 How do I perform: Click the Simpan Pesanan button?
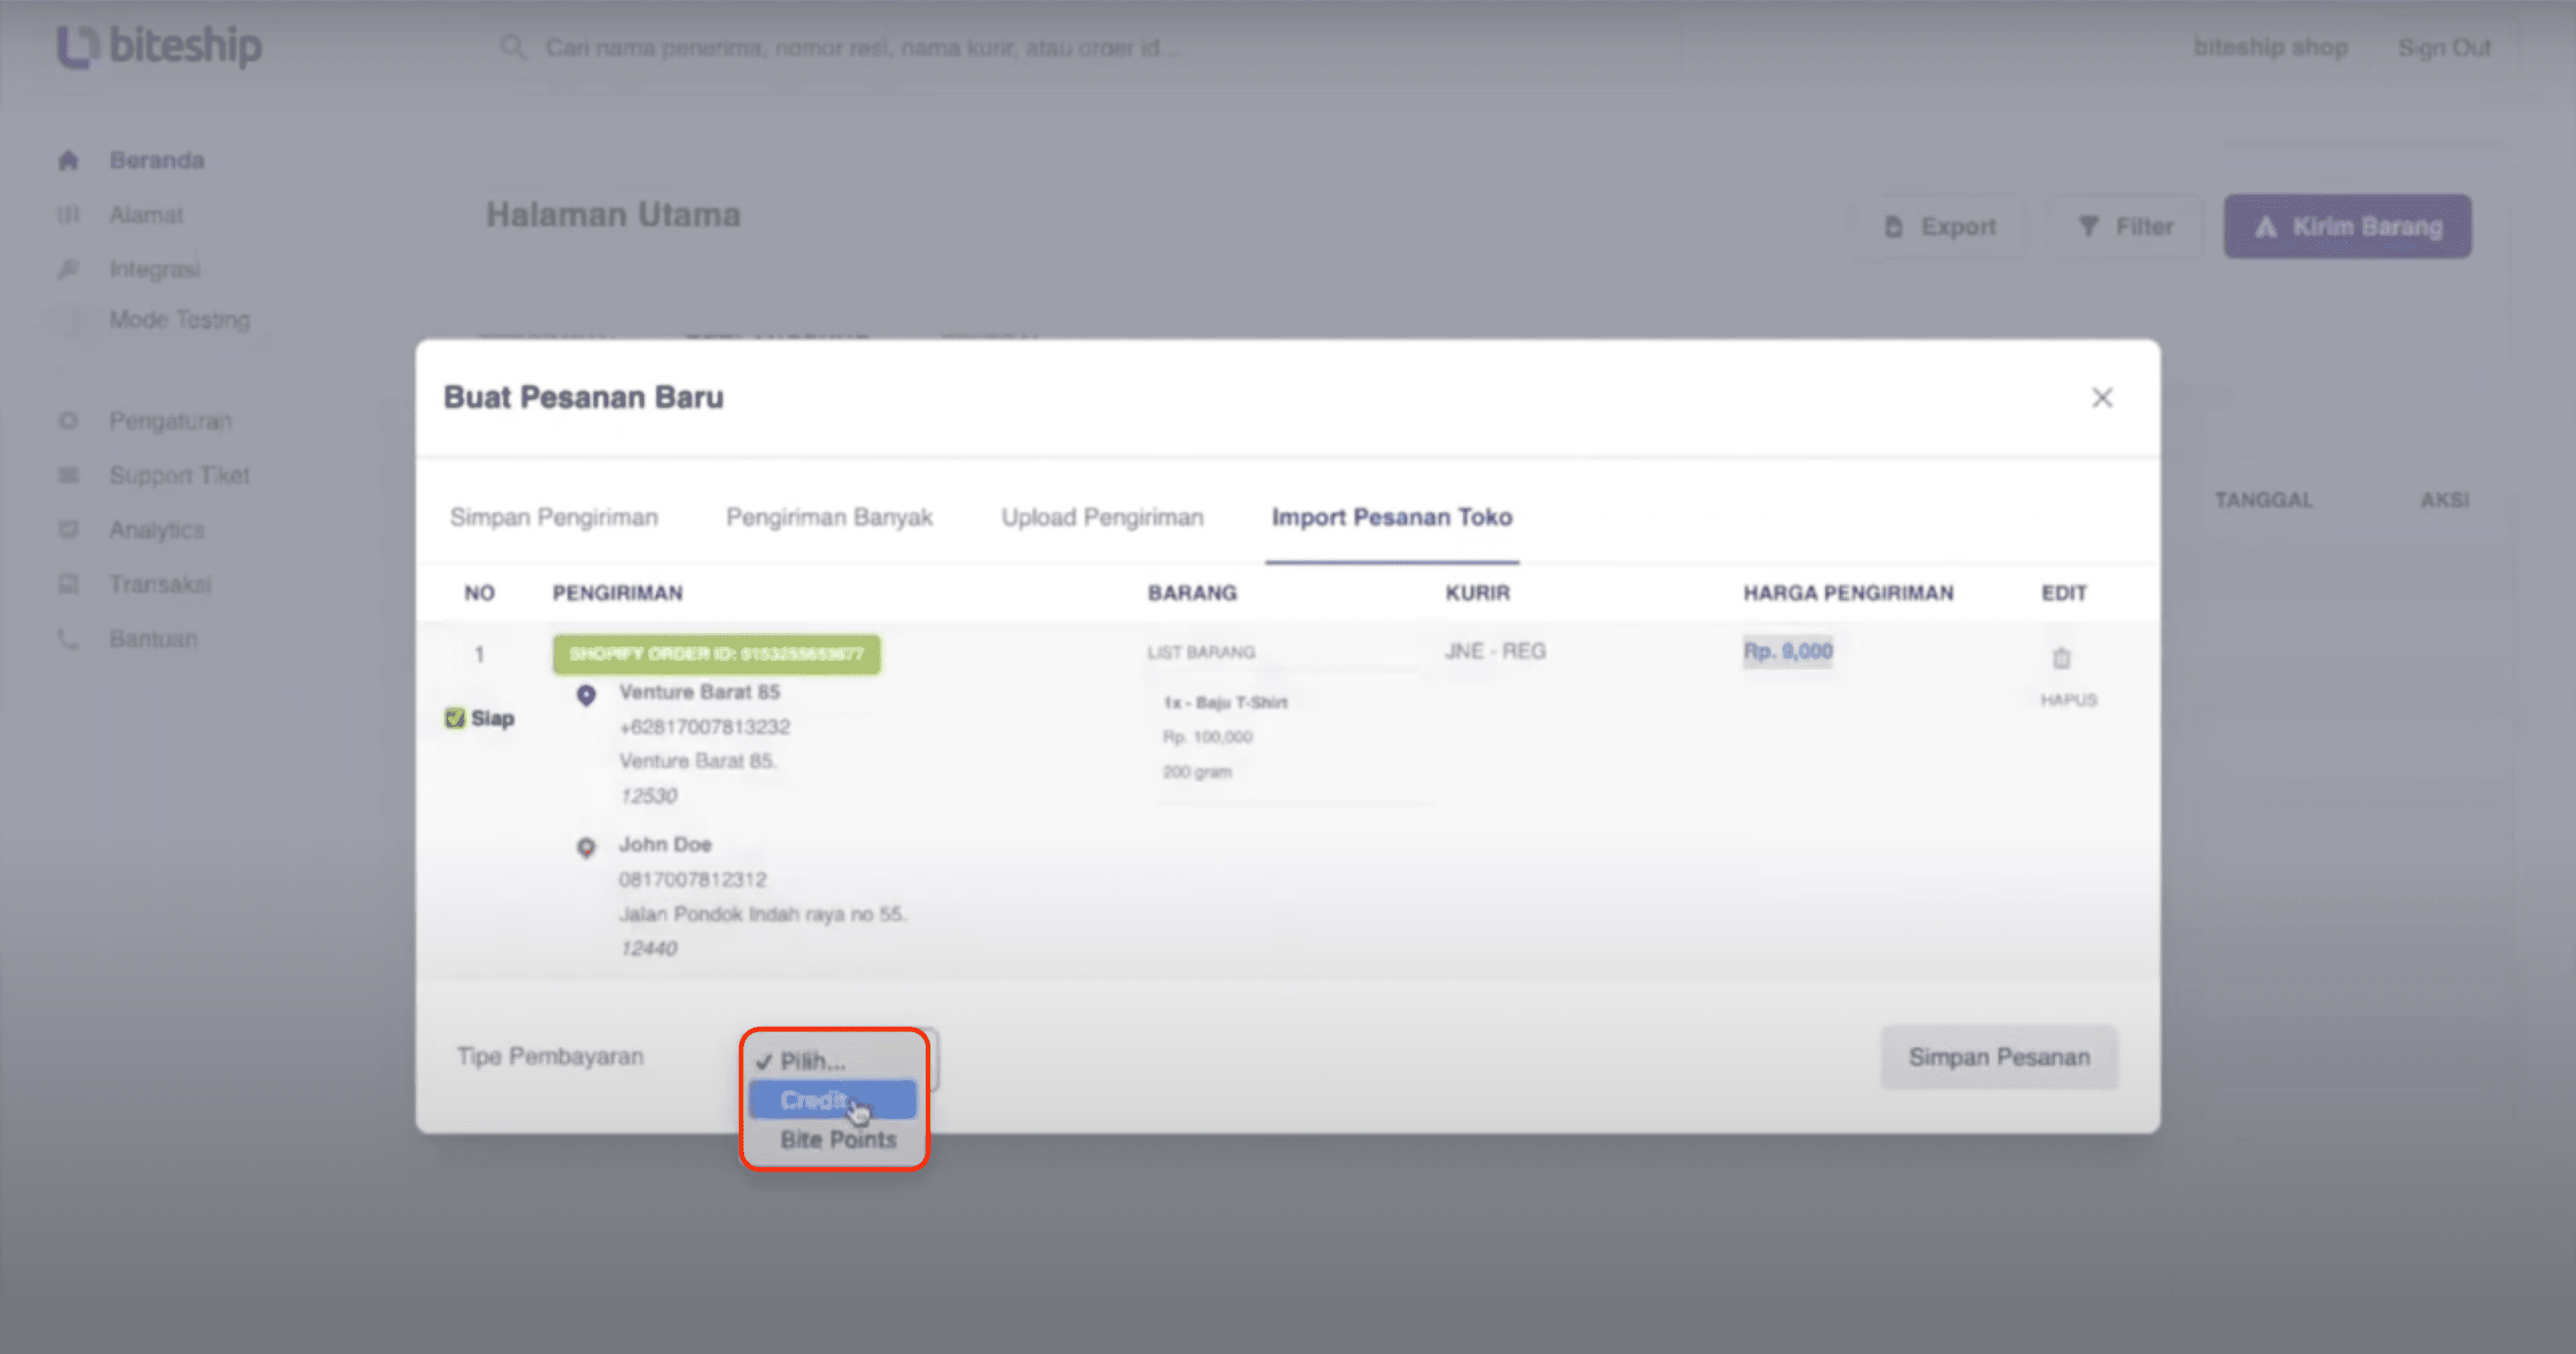coord(1999,1057)
